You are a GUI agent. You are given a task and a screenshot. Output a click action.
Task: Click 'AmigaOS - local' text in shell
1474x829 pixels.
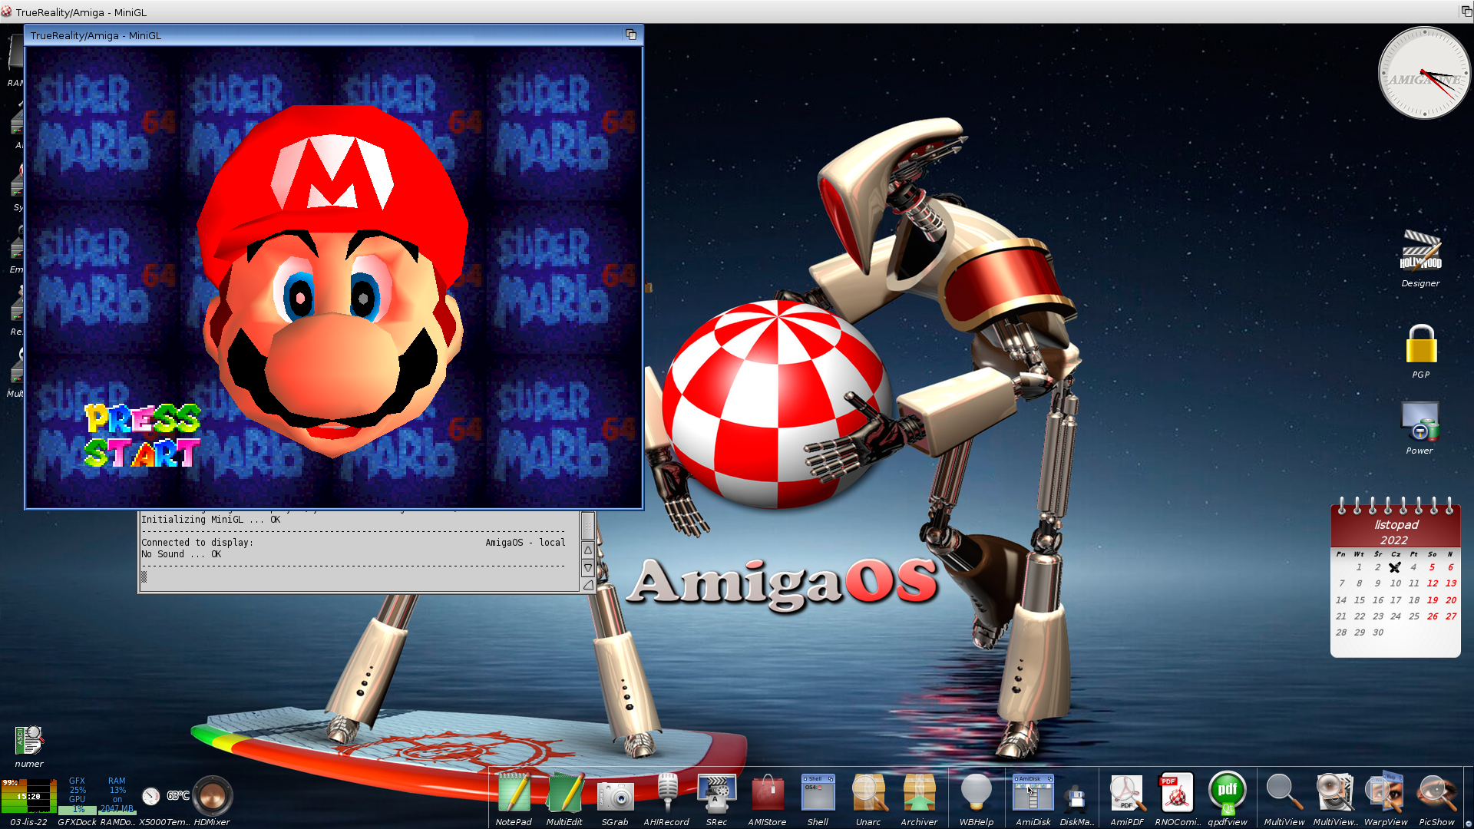(525, 543)
